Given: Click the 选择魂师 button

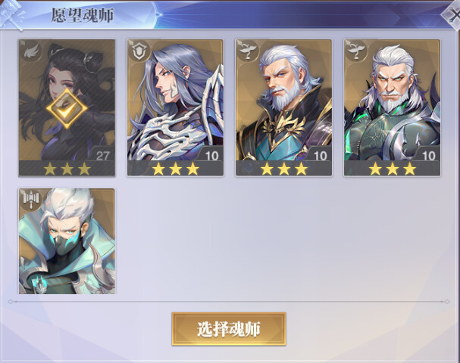Looking at the screenshot, I should coord(229,329).
